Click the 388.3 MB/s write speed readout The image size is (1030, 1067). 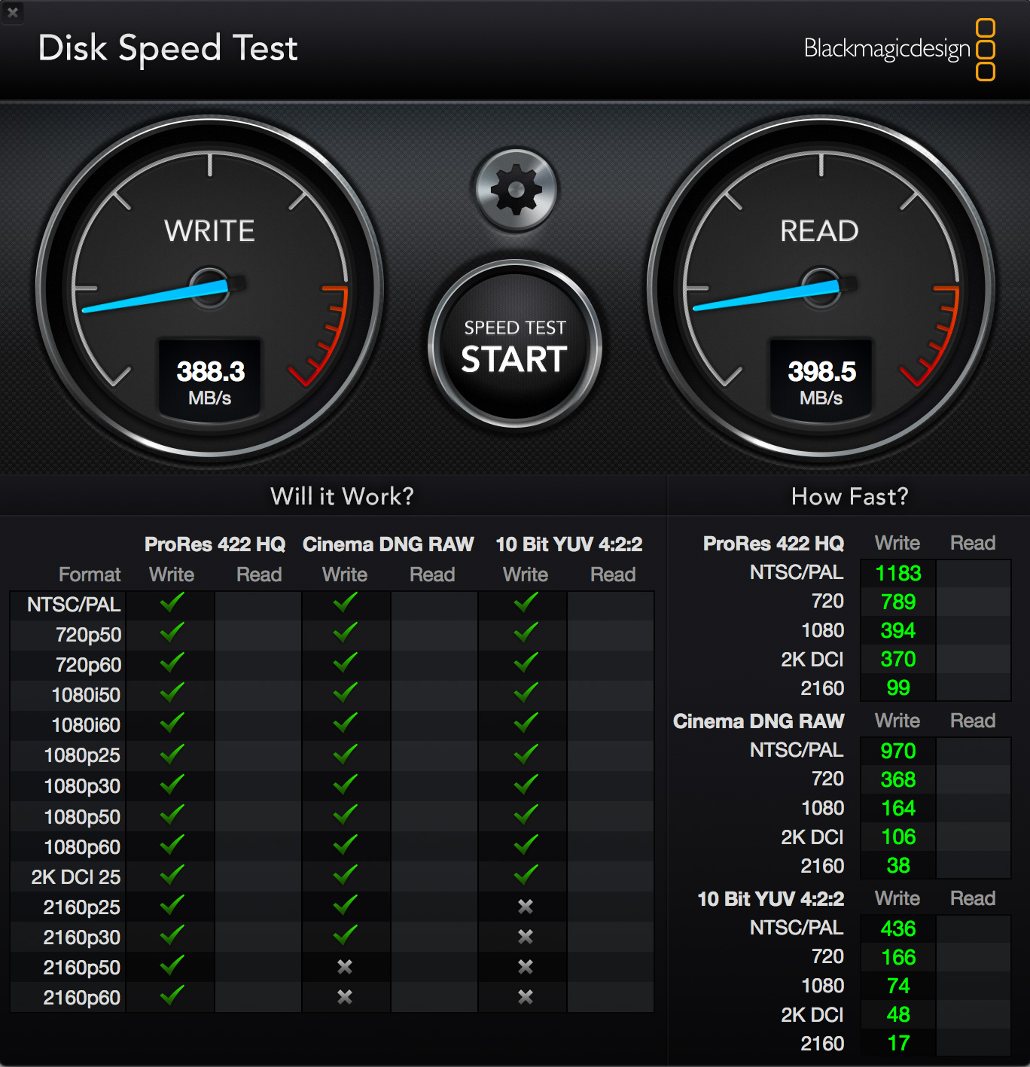click(210, 381)
